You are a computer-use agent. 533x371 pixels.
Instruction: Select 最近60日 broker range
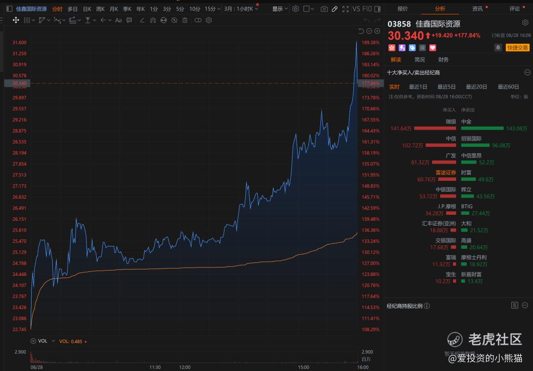point(508,87)
